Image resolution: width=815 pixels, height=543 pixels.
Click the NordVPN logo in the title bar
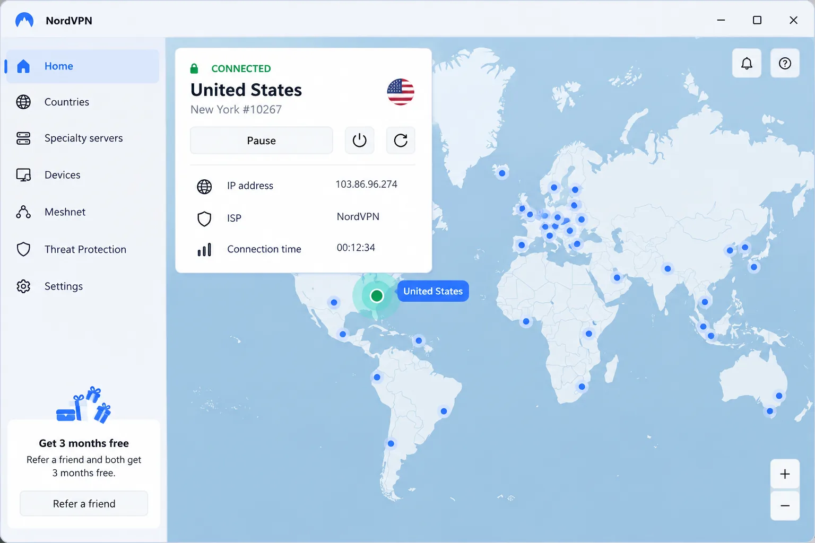pyautogui.click(x=24, y=21)
